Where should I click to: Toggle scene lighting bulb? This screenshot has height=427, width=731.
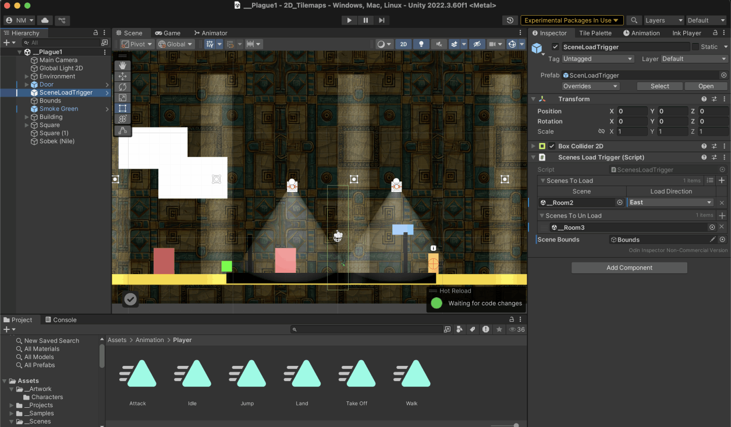coord(421,44)
